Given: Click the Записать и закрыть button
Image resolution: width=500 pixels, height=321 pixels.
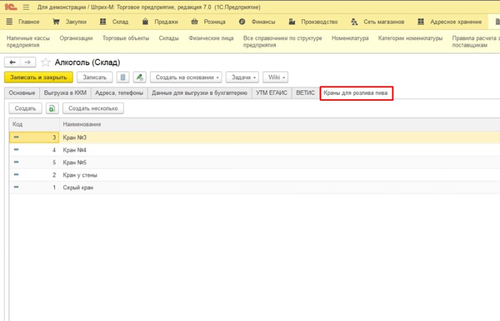Looking at the screenshot, I should pyautogui.click(x=38, y=77).
